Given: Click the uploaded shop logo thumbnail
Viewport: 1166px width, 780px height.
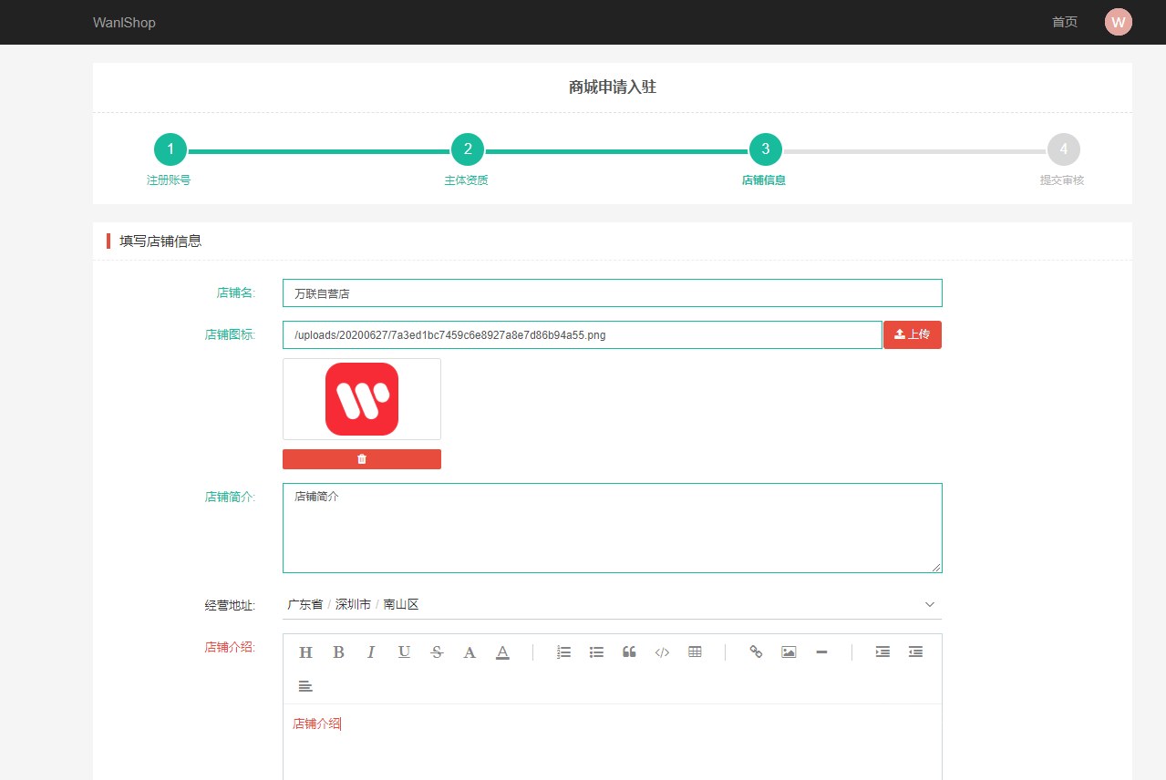Looking at the screenshot, I should click(x=362, y=399).
